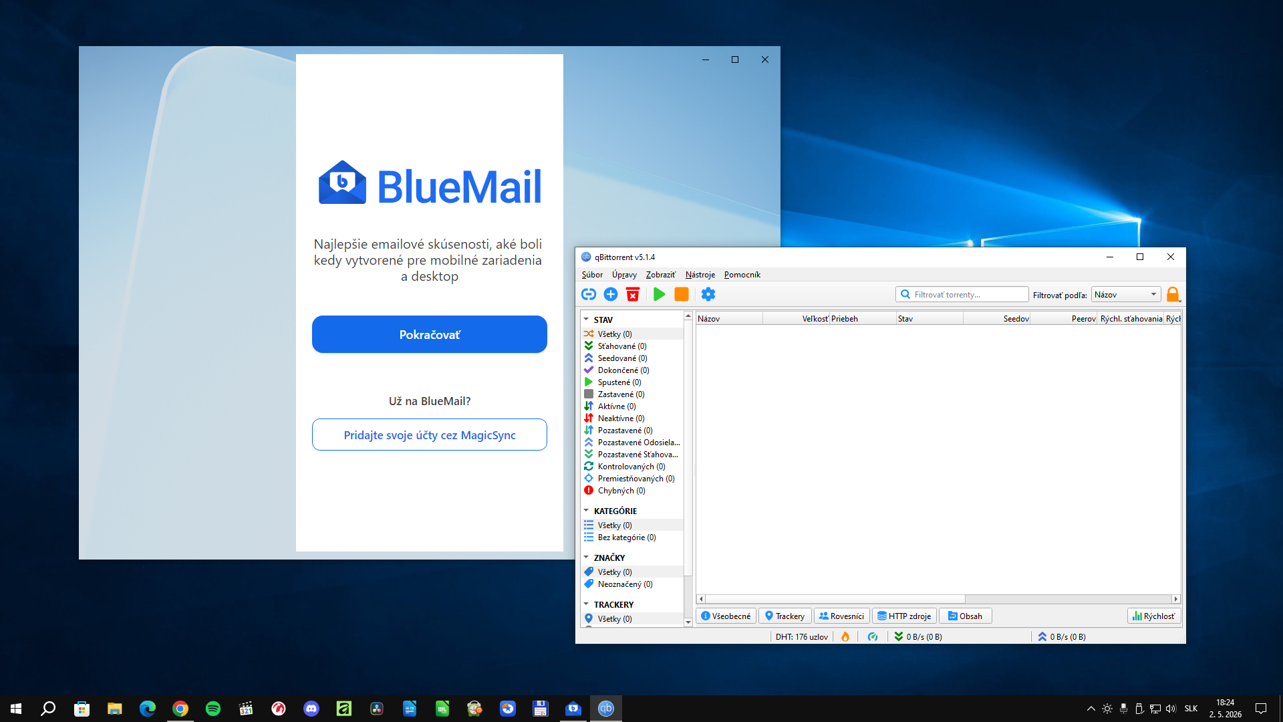The height and width of the screenshot is (722, 1283).
Task: Select Seedované (0) status filter
Action: [x=632, y=358]
